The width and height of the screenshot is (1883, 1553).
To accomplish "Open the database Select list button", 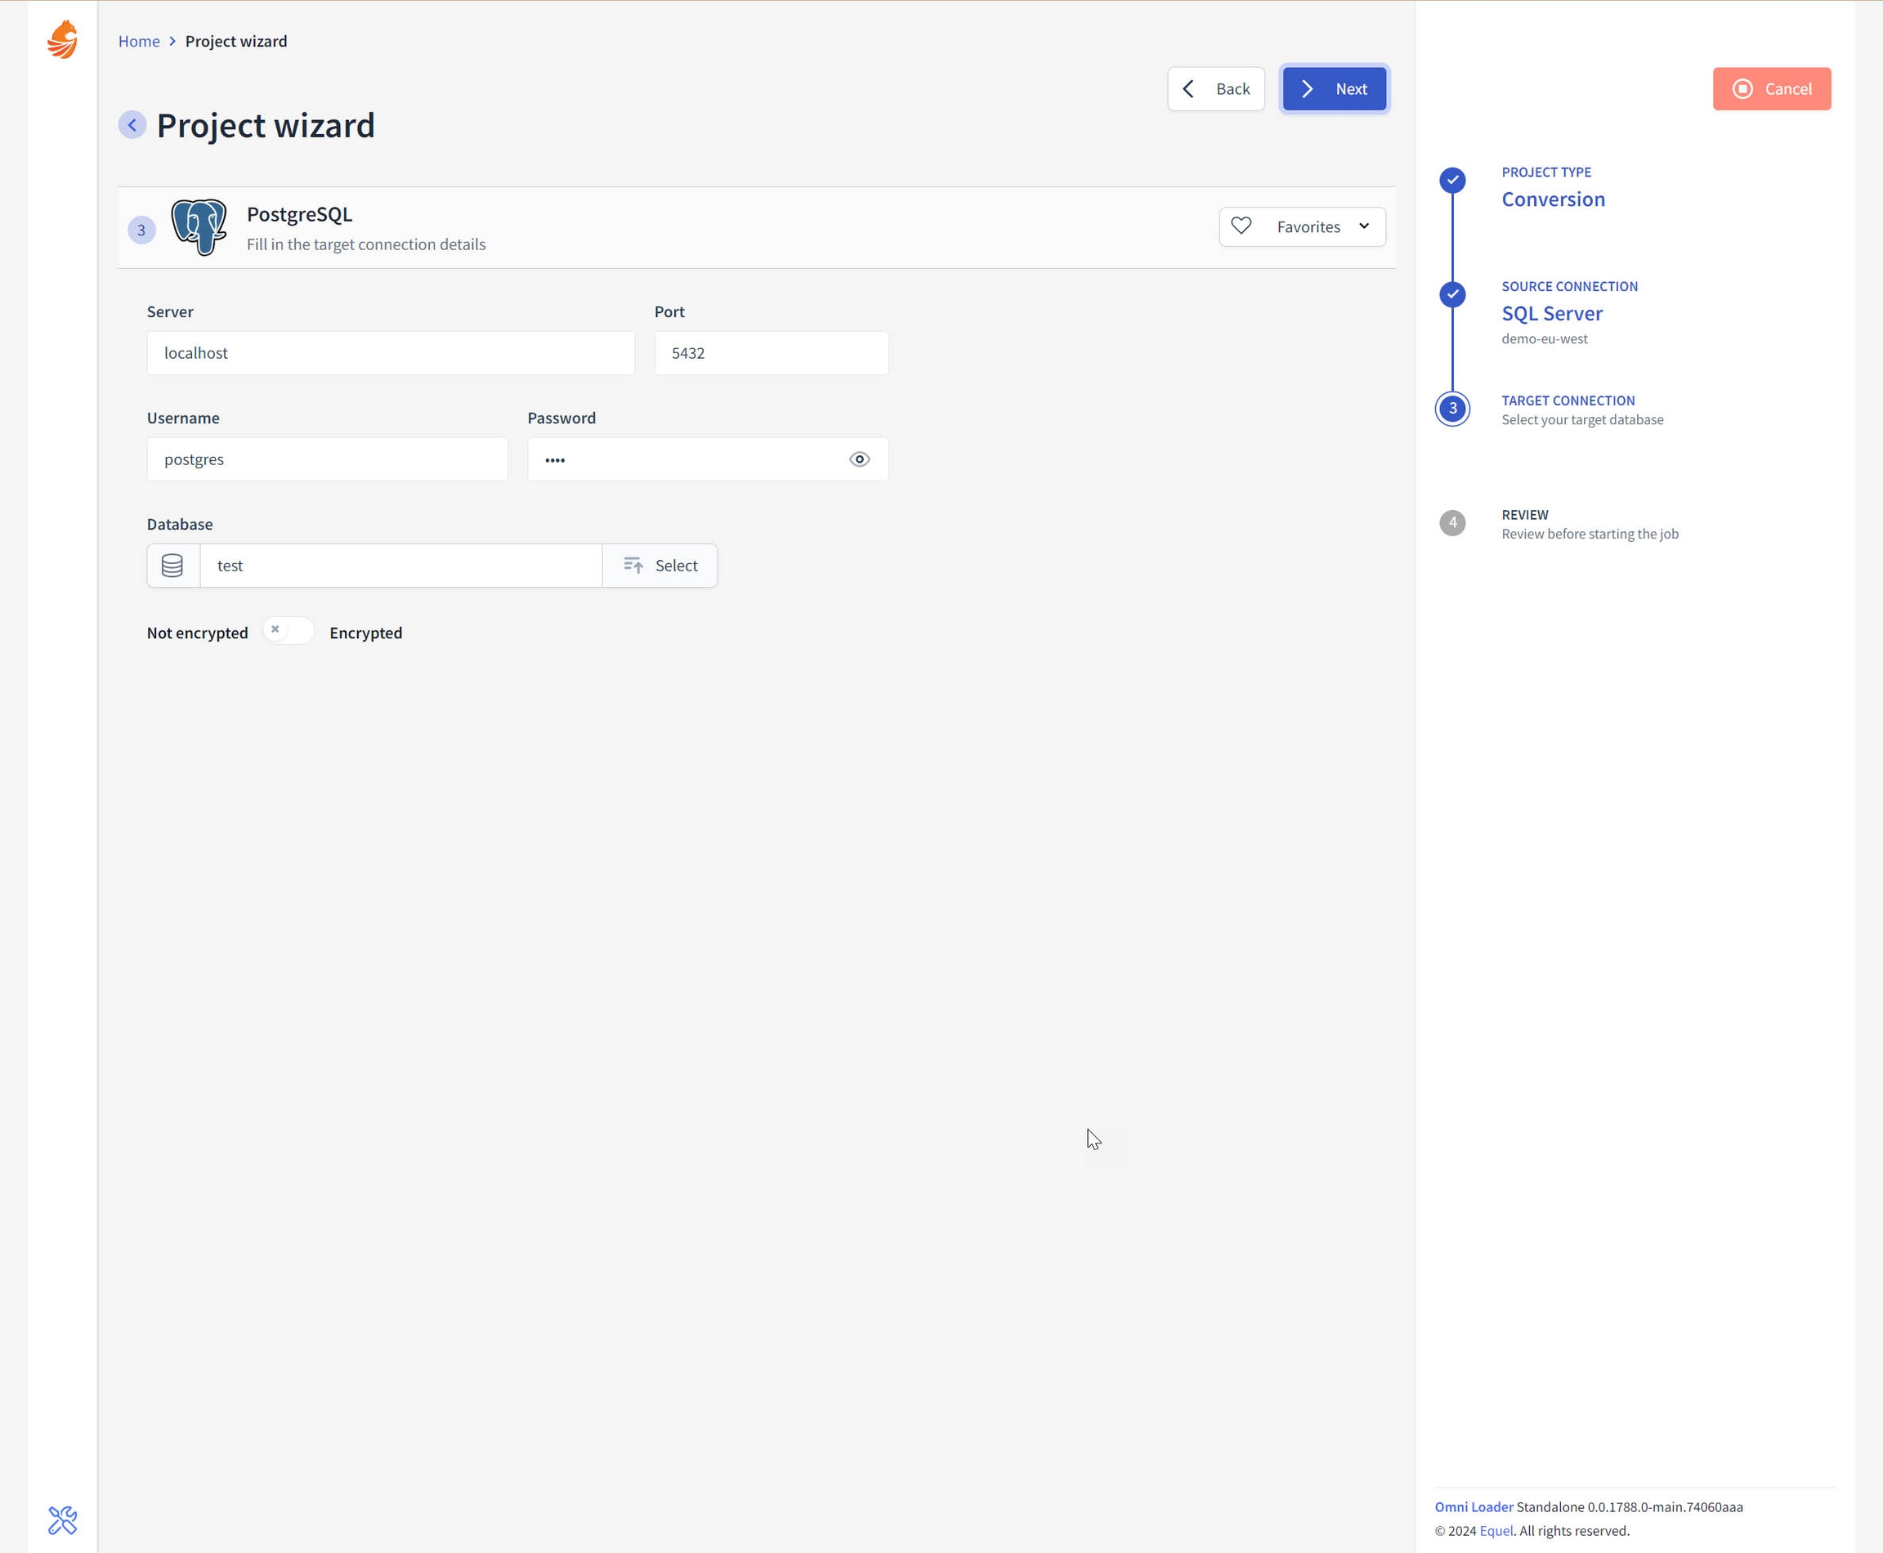I will point(660,566).
